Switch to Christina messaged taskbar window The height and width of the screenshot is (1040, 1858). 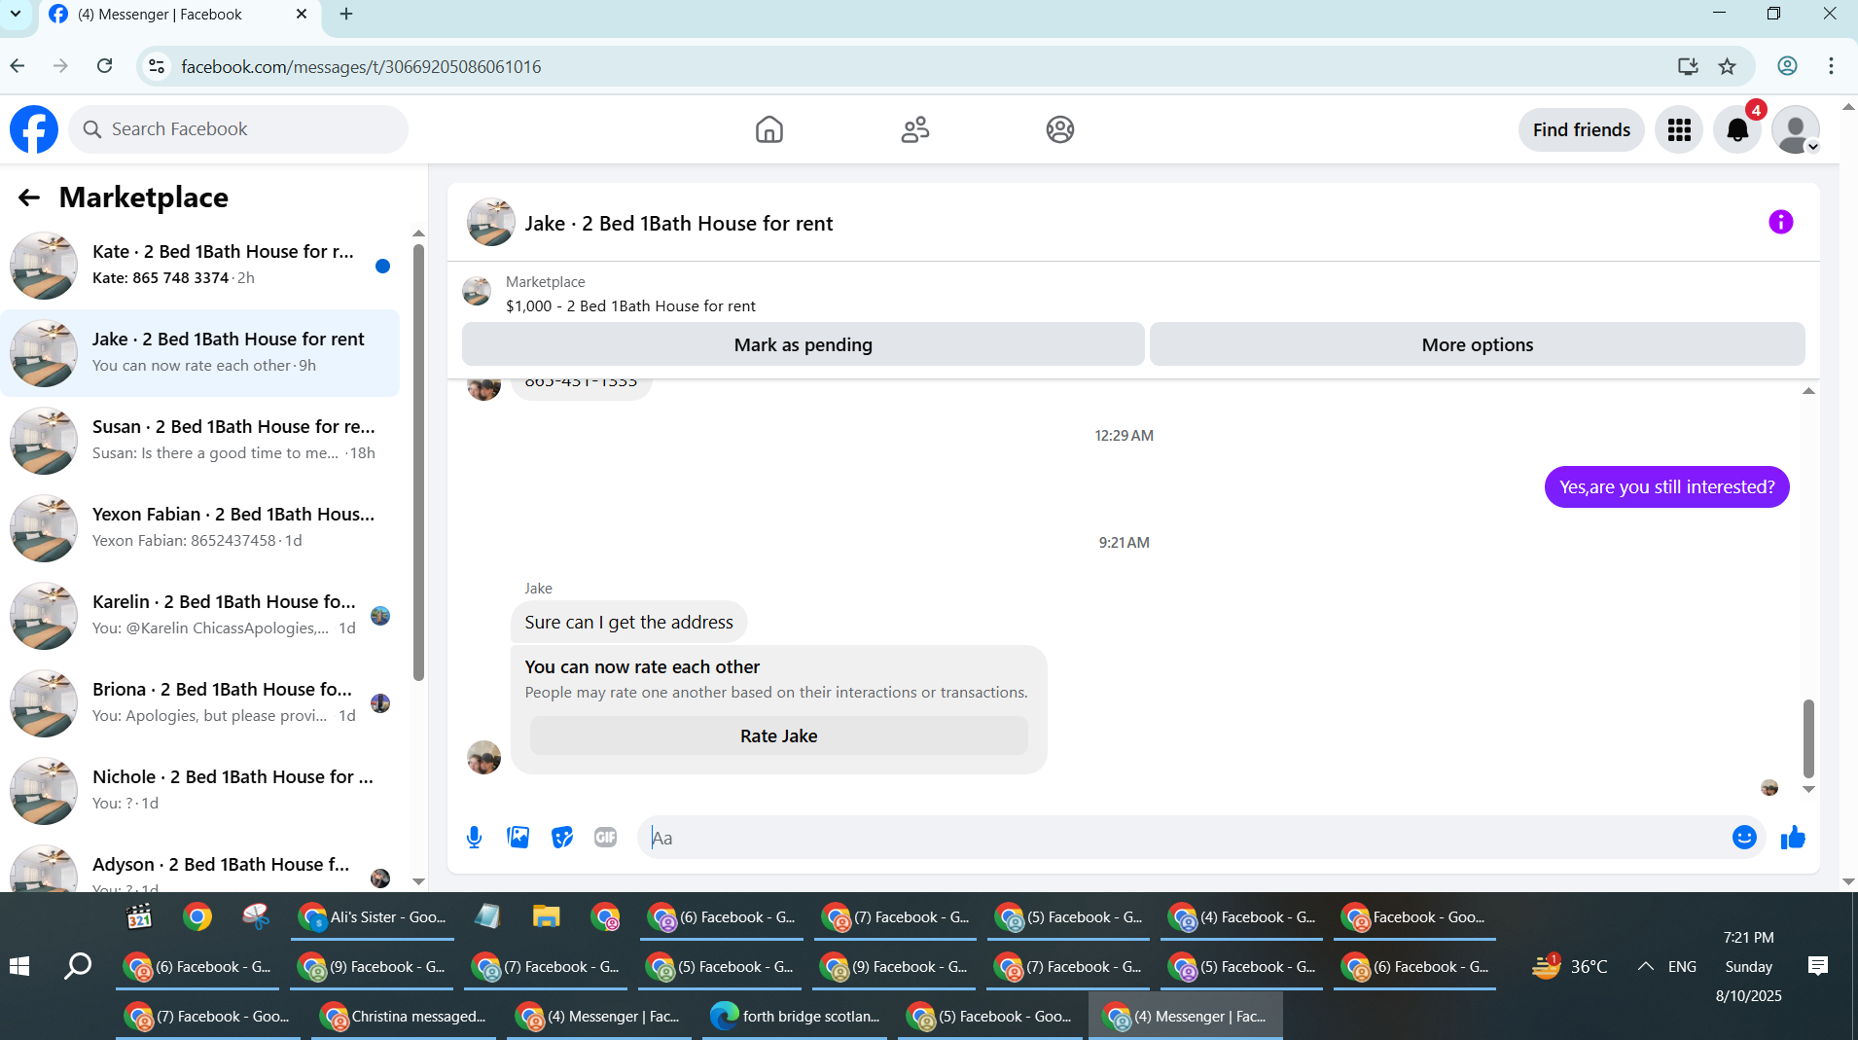[404, 1017]
